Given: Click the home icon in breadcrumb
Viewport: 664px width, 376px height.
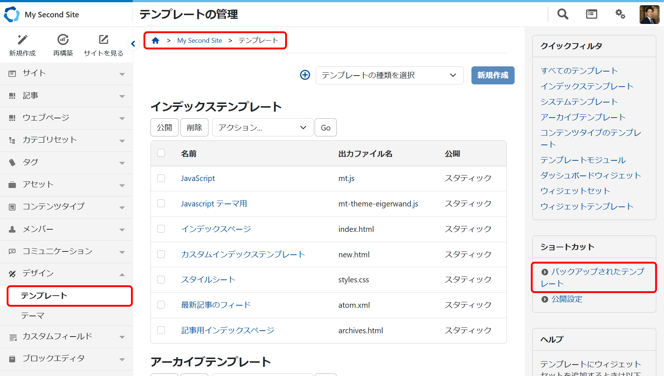Looking at the screenshot, I should point(155,41).
